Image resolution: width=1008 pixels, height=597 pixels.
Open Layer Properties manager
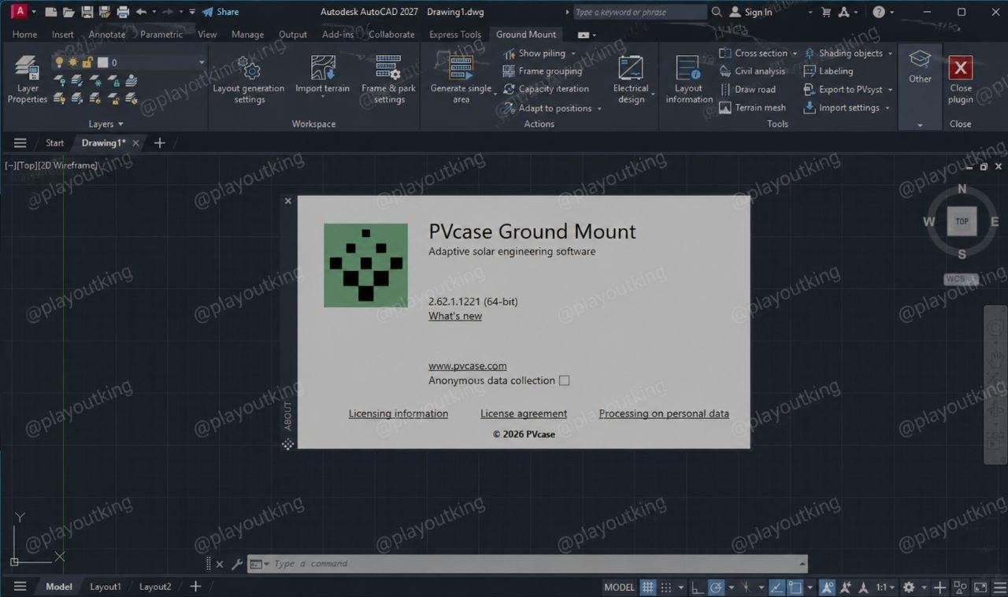28,79
